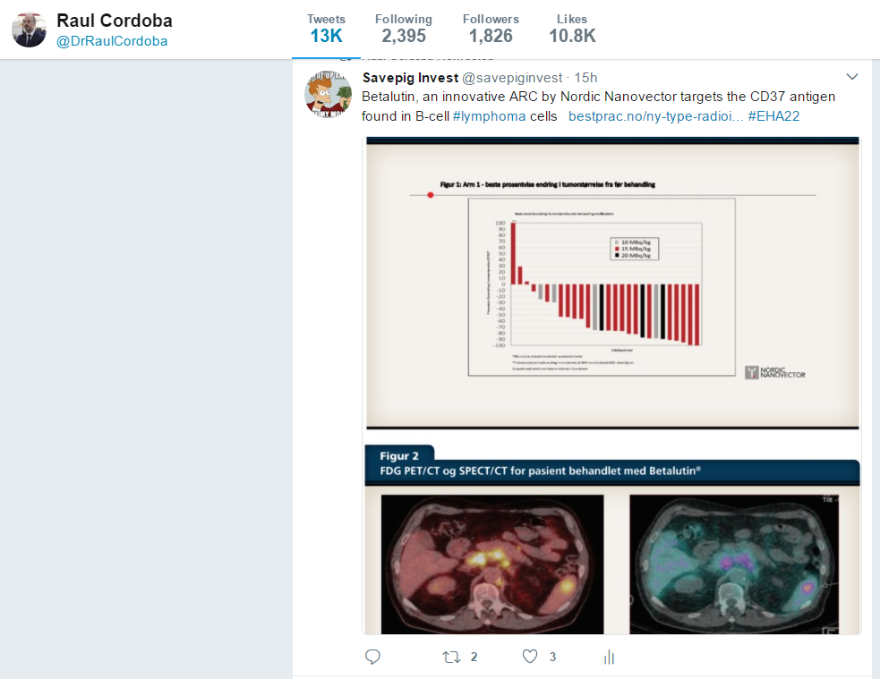
Task: Open the Followers tab
Action: click(x=491, y=30)
